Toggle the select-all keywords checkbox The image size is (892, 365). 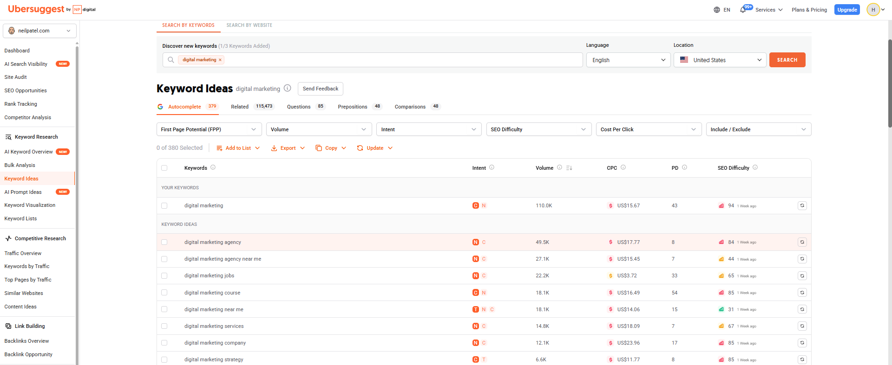coord(164,168)
